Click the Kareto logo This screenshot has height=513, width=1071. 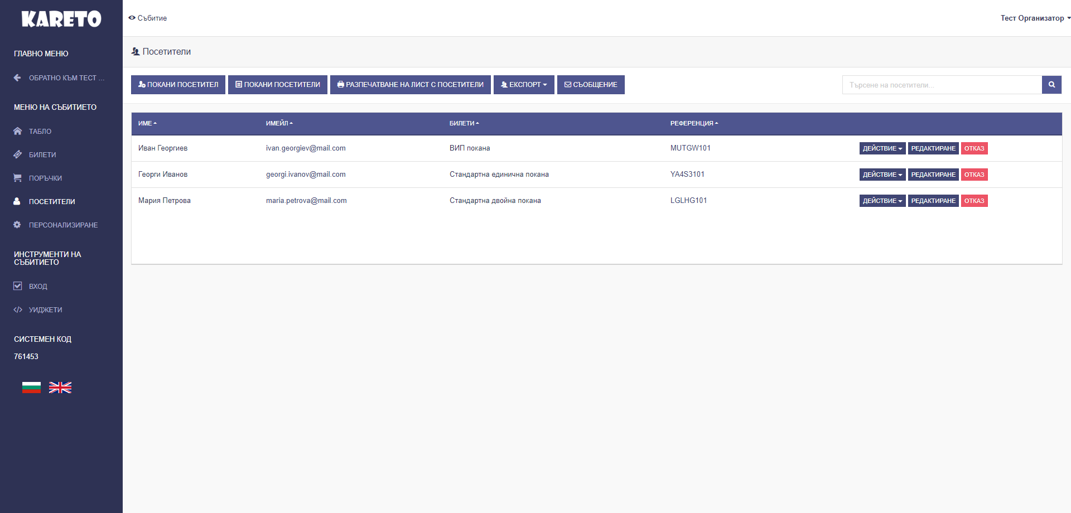[61, 19]
